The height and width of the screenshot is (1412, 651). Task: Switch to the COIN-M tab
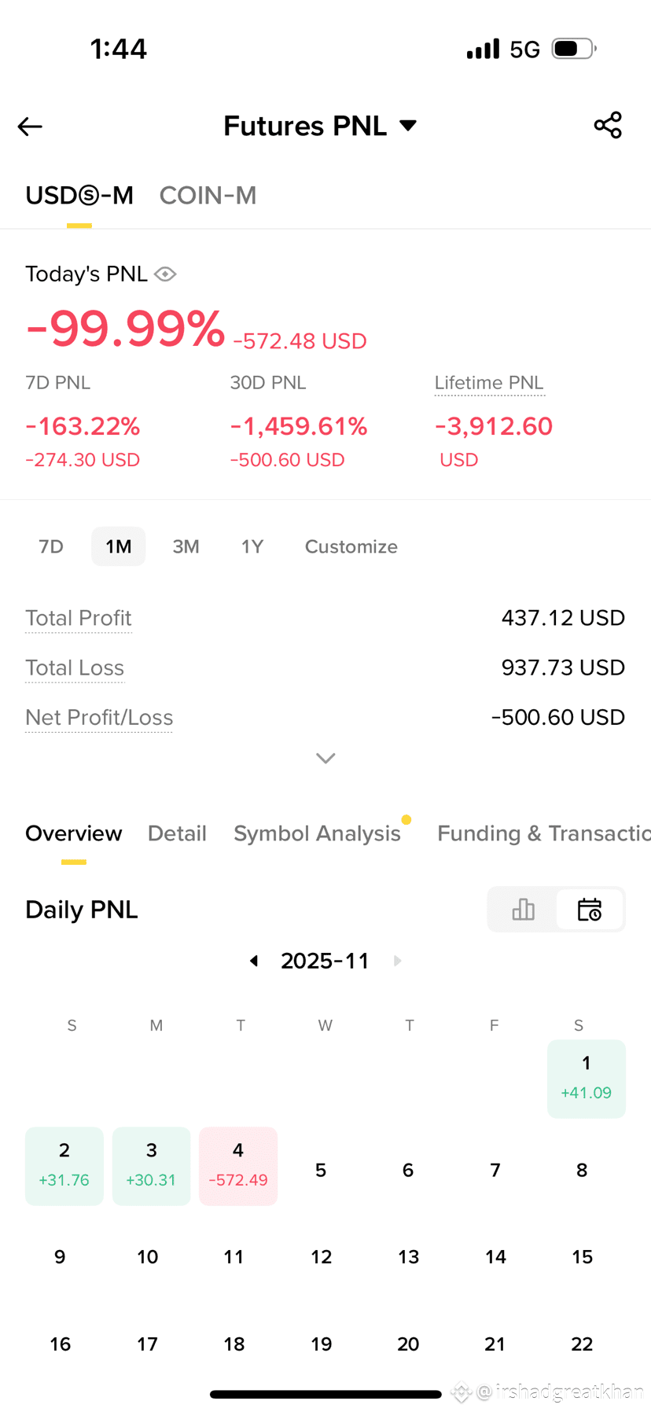208,196
